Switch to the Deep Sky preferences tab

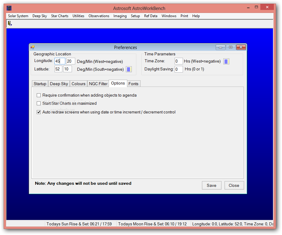[59, 84]
